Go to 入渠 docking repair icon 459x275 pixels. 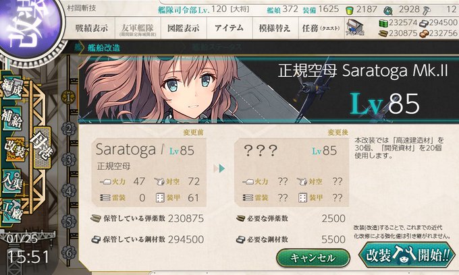point(11,181)
